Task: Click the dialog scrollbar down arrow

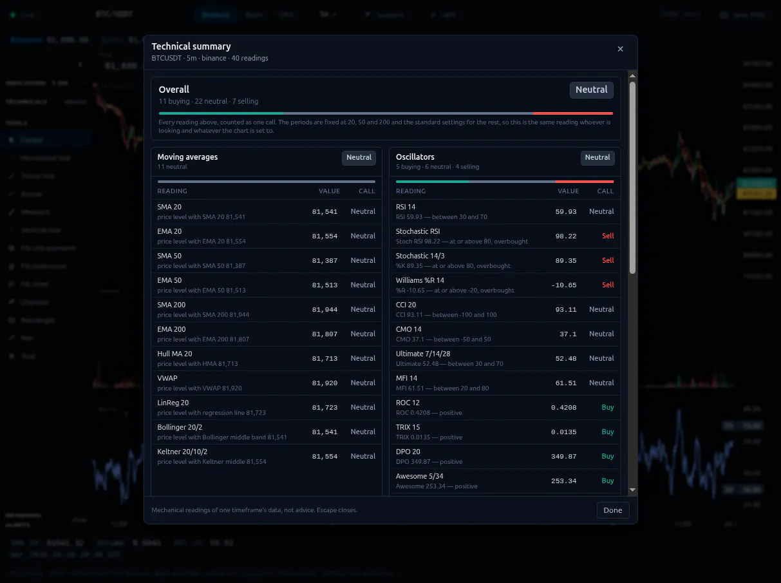Action: pos(632,490)
